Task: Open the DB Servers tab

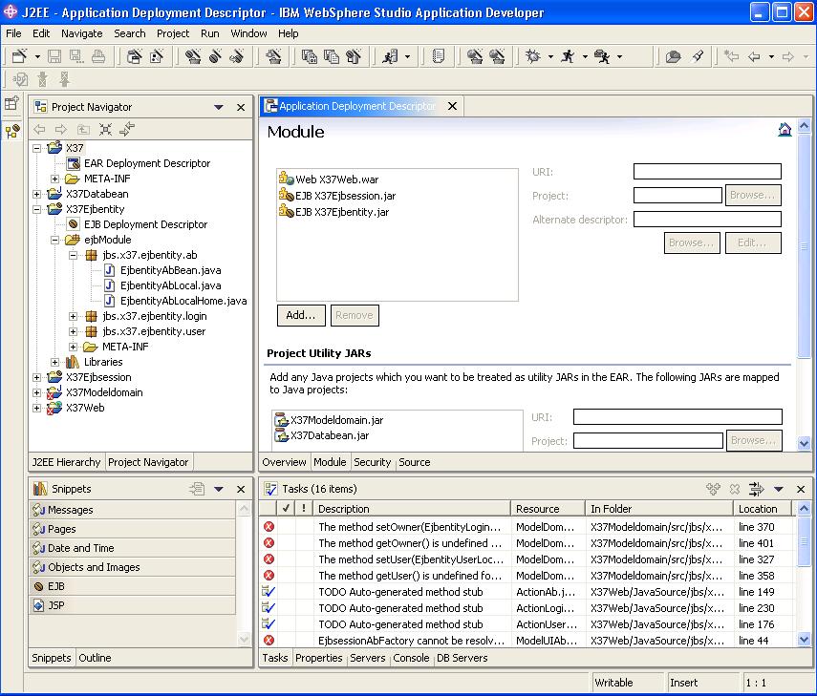Action: [x=462, y=658]
